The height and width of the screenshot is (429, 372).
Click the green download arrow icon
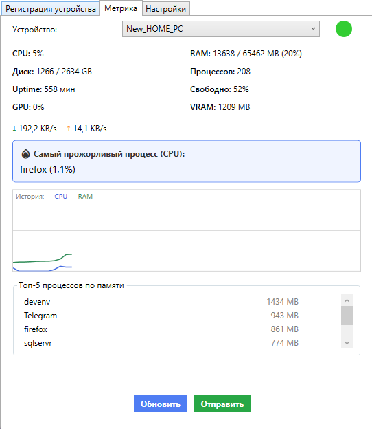[14, 129]
